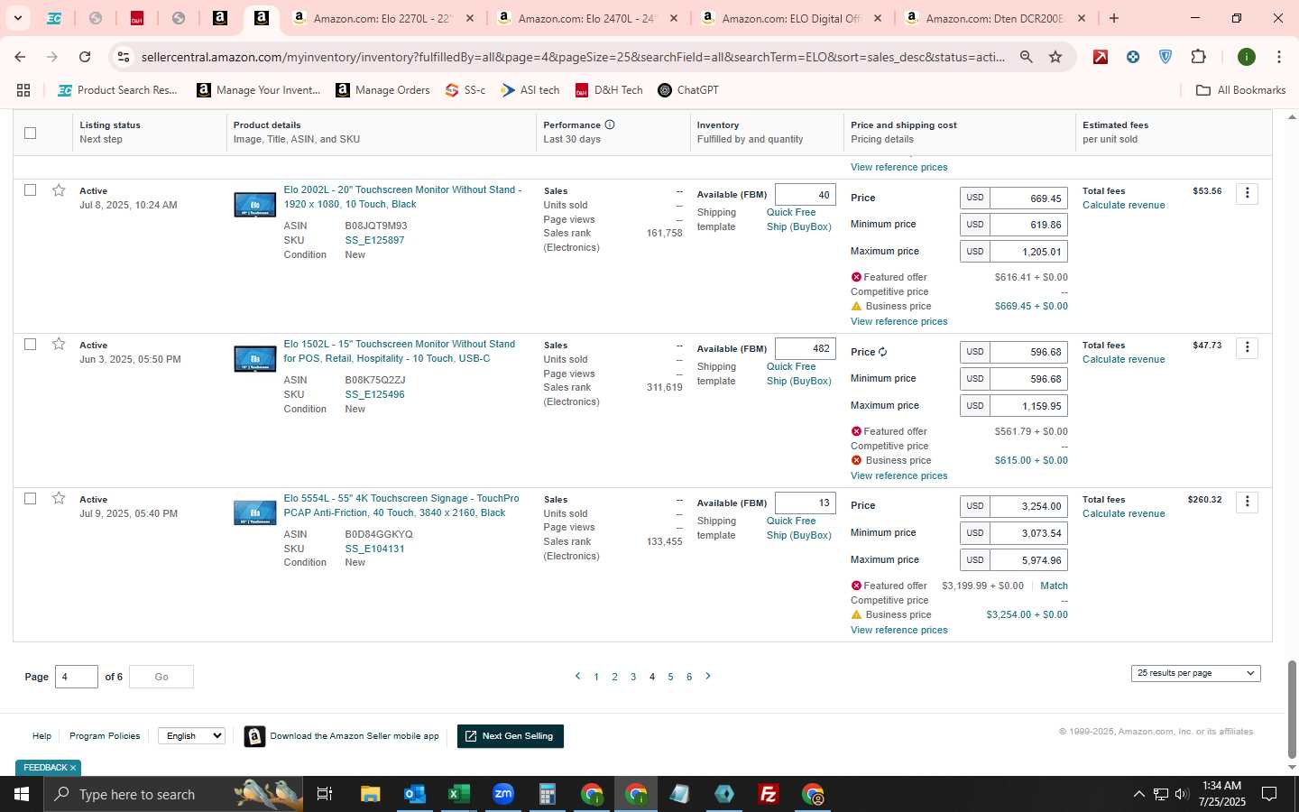Edit the 3,073.54 minimum price field
The image size is (1299, 812).
pyautogui.click(x=1028, y=533)
